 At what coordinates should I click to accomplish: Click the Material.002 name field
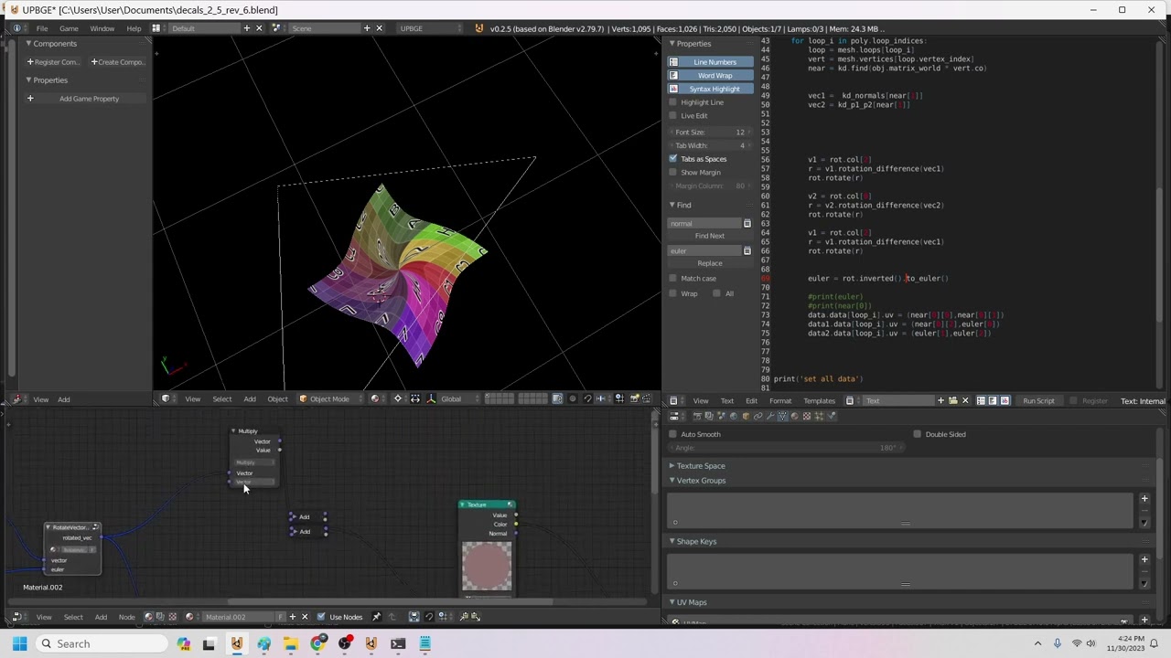(240, 617)
